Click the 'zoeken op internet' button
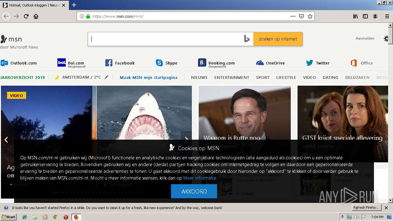This screenshot has width=393, height=221. tap(278, 39)
